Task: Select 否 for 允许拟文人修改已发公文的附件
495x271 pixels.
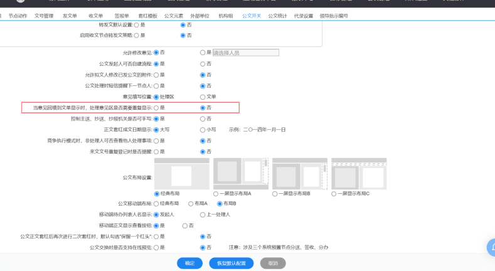Action: tap(203, 75)
